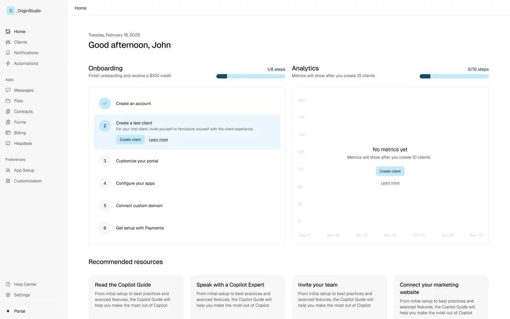Click the Create client button in Analytics
Image resolution: width=510 pixels, height=319 pixels.
tap(390, 171)
